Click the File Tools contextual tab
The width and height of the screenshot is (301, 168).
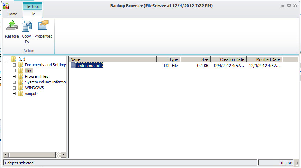pyautogui.click(x=32, y=6)
